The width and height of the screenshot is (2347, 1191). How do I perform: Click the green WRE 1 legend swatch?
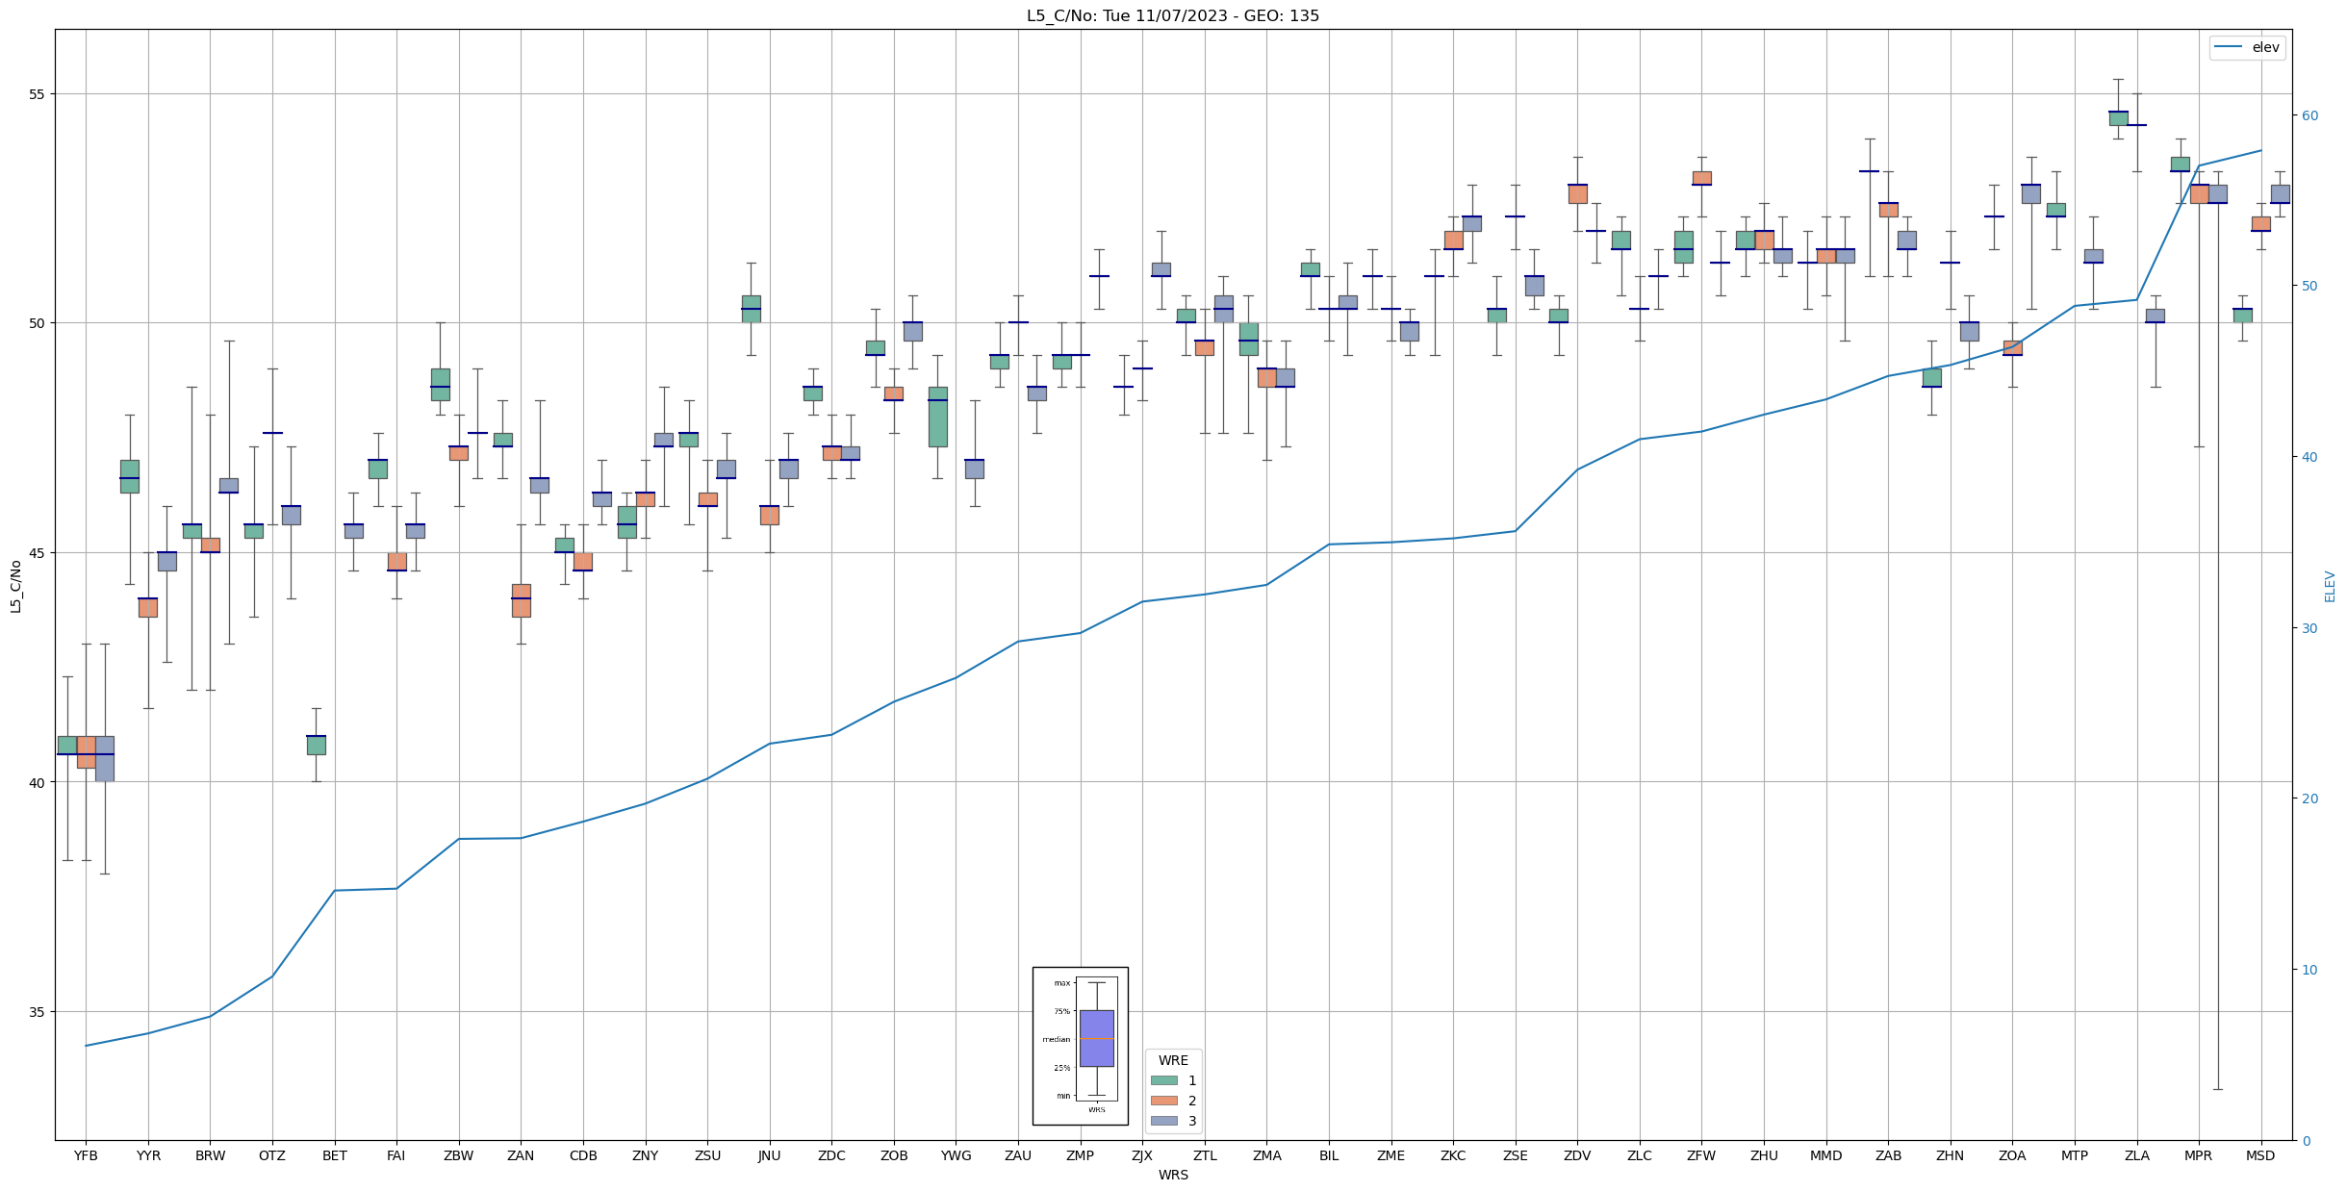[x=1163, y=1080]
